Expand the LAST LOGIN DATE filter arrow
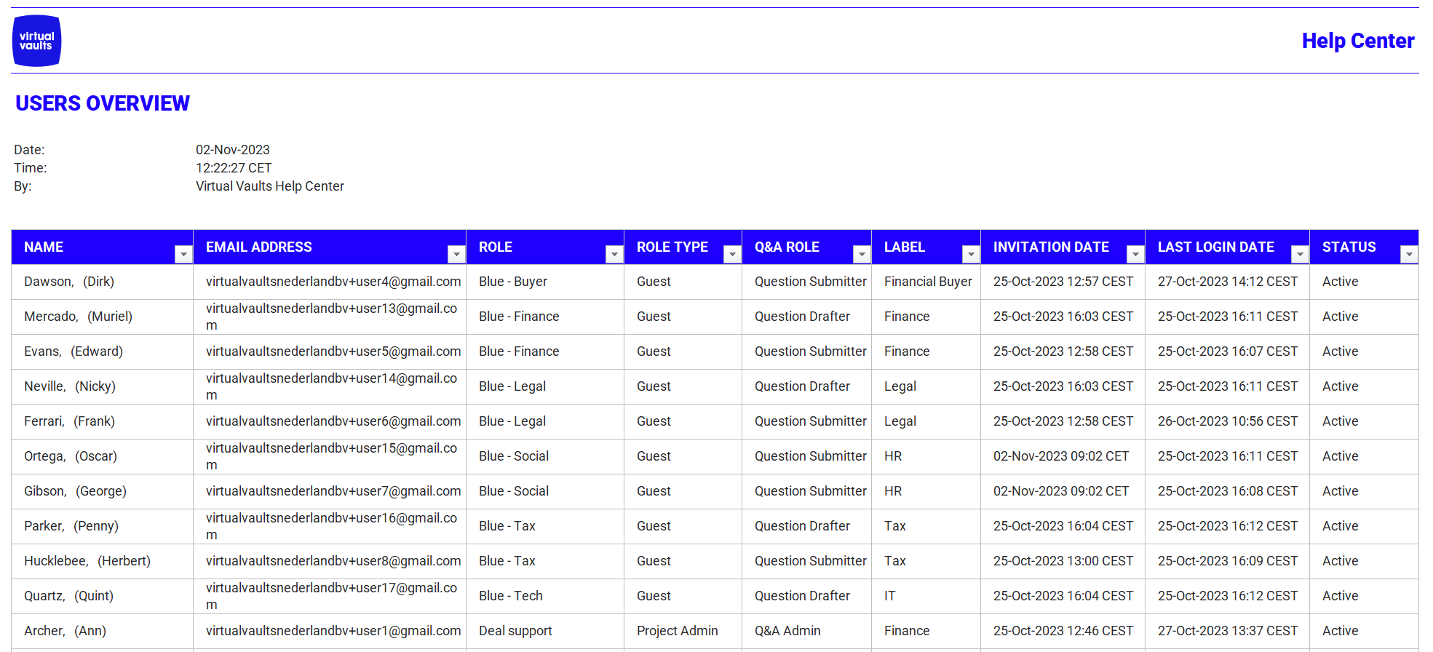Screen dimensions: 1433x652 [x=1300, y=254]
